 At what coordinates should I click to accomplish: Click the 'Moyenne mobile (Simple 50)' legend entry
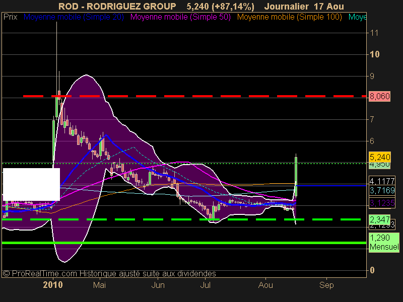pos(180,17)
